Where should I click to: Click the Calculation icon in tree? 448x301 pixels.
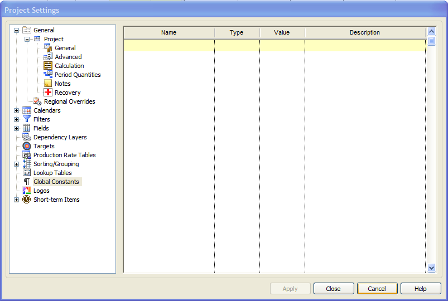point(48,66)
